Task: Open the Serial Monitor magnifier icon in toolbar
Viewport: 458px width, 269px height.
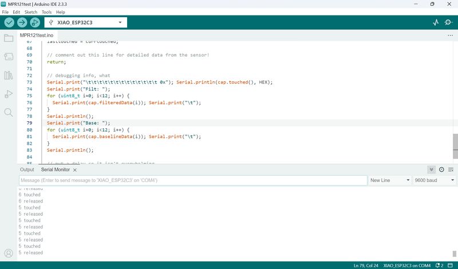Action: coord(448,22)
